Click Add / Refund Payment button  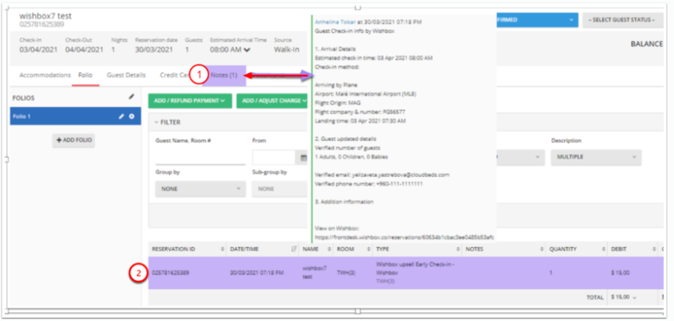[x=189, y=100]
